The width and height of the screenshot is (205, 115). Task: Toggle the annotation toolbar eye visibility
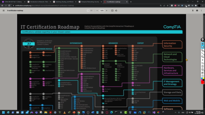[x=202, y=44]
